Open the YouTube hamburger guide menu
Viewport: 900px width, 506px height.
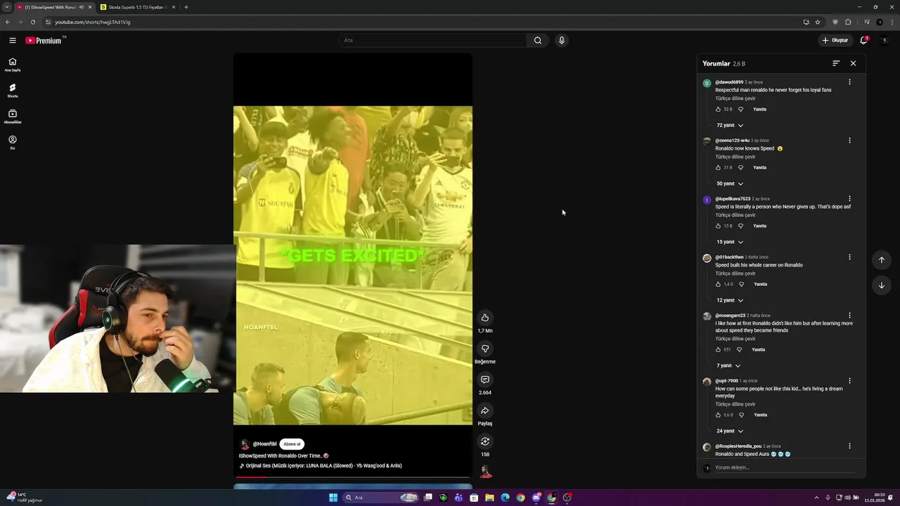12,41
